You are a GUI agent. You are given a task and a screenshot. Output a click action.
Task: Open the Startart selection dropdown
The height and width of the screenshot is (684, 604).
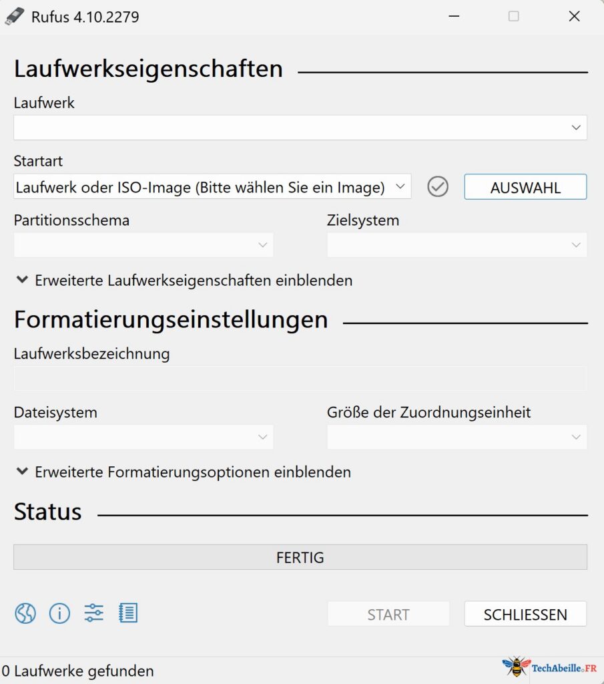click(x=212, y=186)
